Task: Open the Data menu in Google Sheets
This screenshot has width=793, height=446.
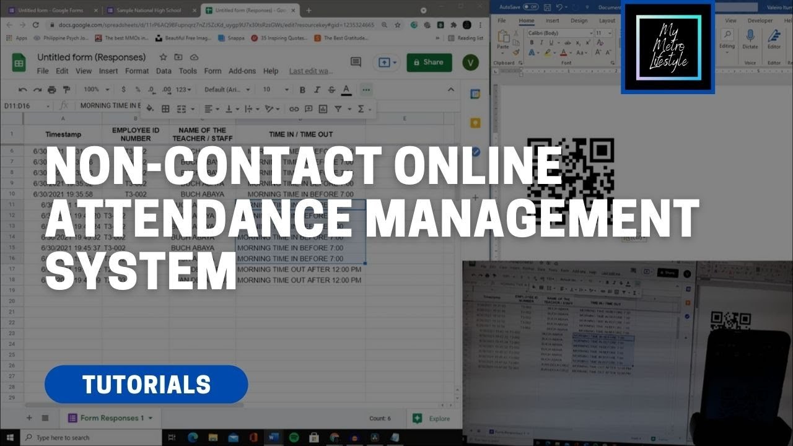Action: [x=164, y=71]
